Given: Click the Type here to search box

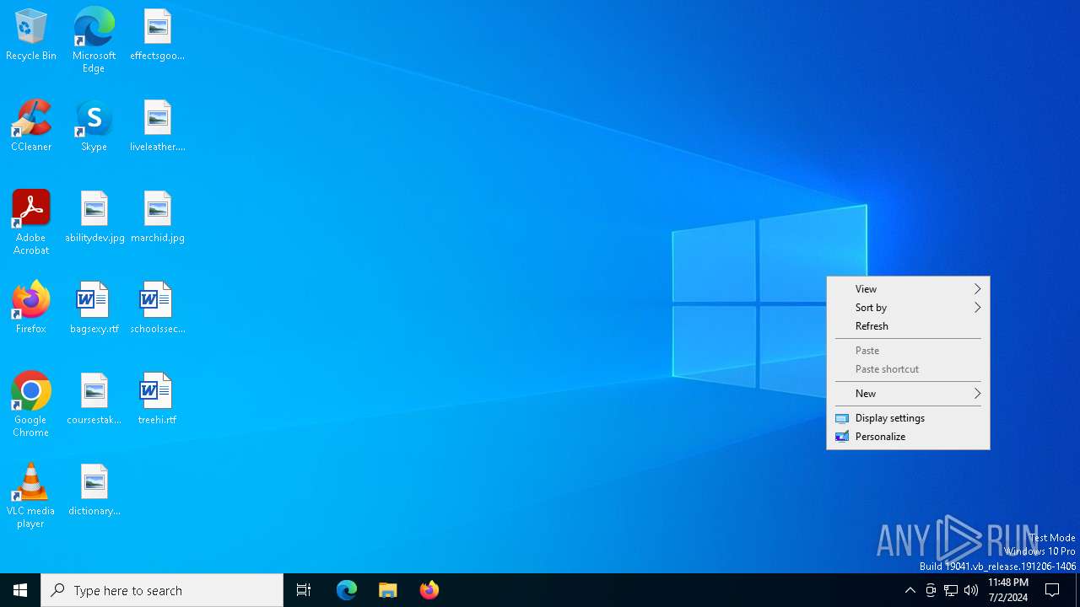Looking at the screenshot, I should click(162, 590).
